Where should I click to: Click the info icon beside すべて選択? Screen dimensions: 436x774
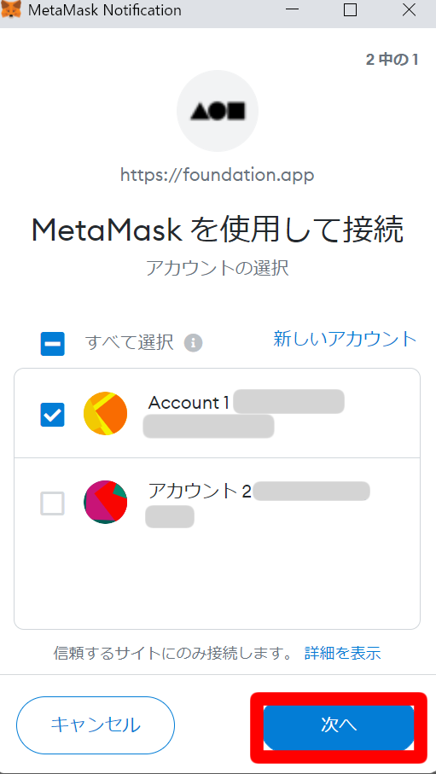tap(194, 342)
